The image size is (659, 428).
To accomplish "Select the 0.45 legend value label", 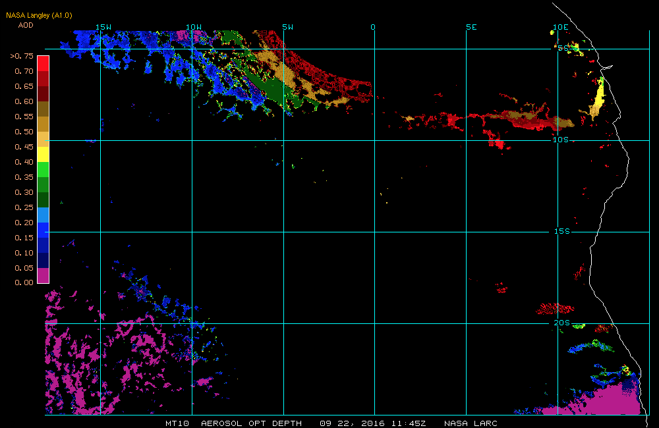I will pyautogui.click(x=24, y=147).
